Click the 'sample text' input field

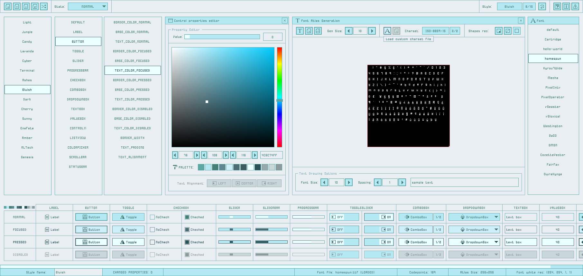click(464, 182)
